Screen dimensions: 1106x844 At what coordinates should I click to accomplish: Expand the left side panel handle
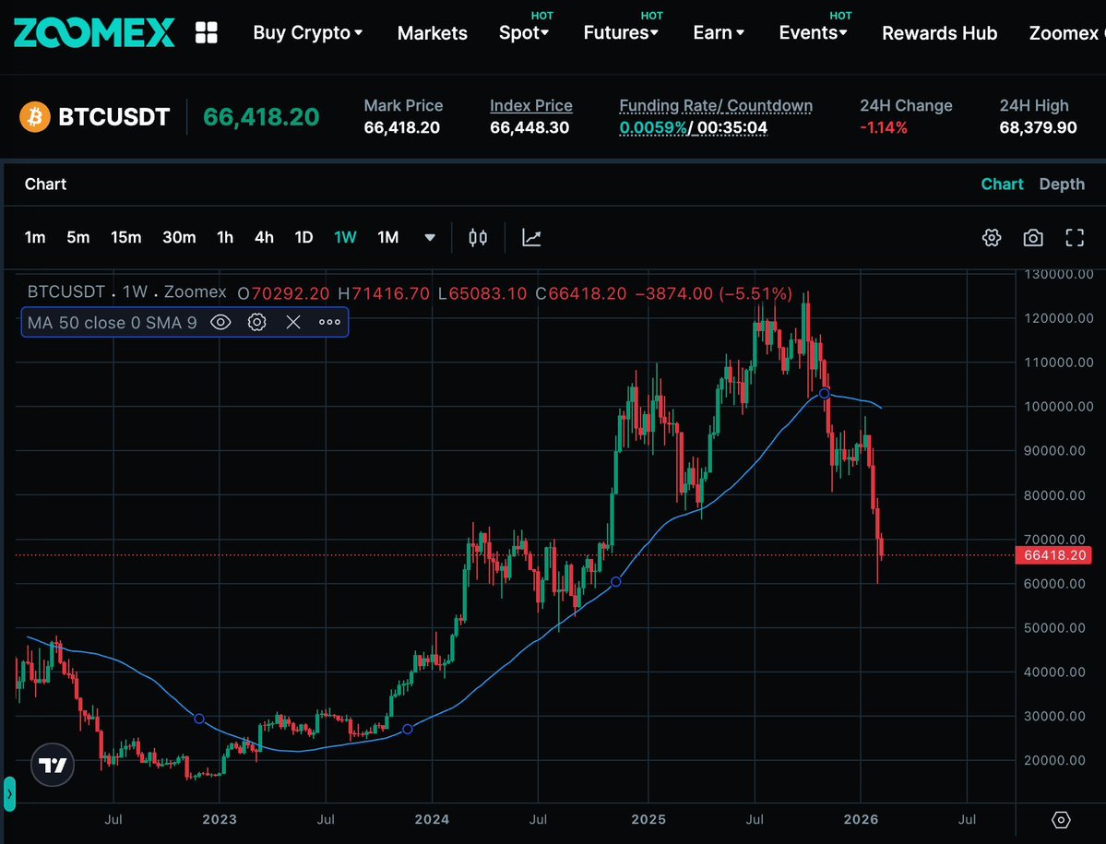(x=9, y=794)
